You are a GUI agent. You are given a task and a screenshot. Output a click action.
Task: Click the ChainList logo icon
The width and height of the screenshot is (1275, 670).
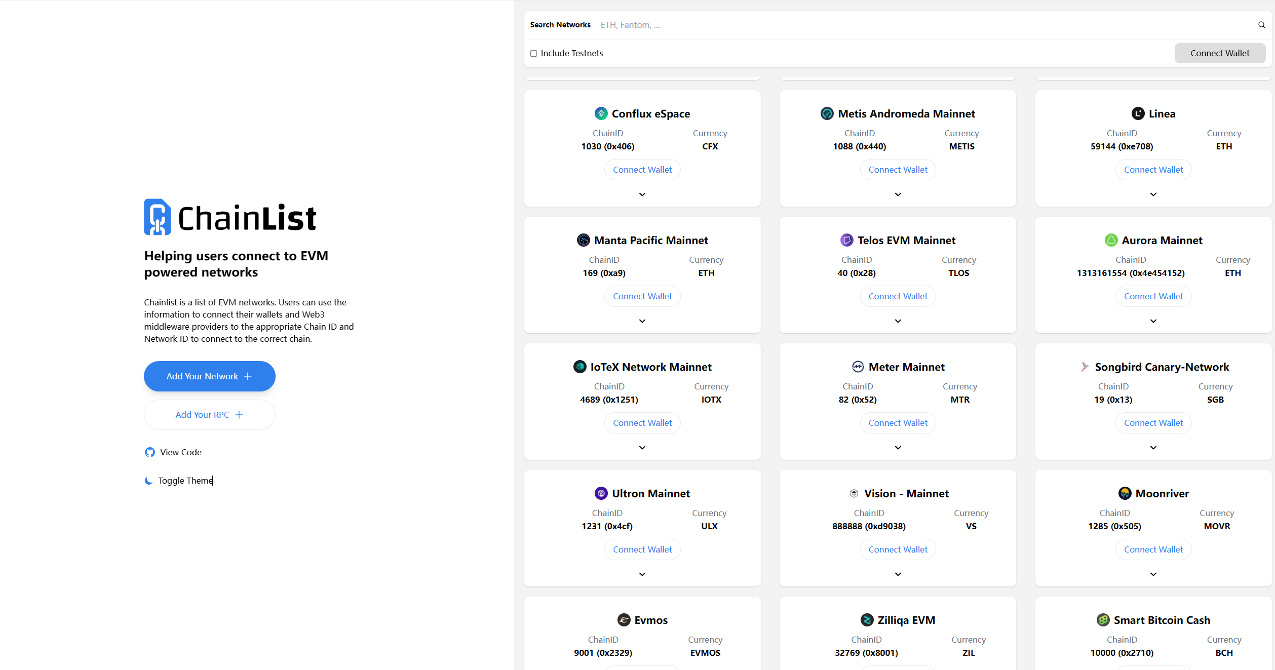tap(158, 217)
